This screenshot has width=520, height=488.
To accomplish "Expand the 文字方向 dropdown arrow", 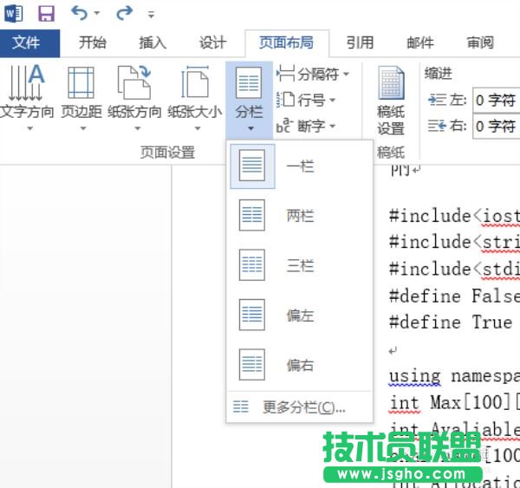I will pyautogui.click(x=29, y=128).
